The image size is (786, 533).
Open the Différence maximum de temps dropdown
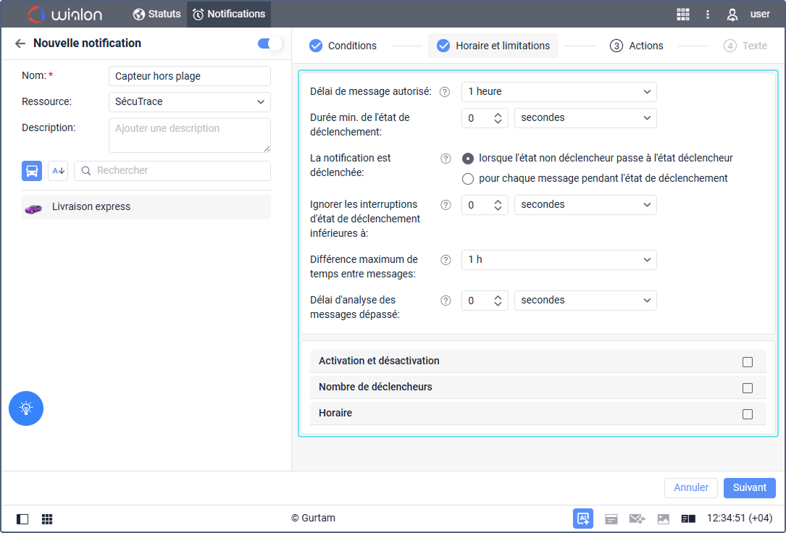click(559, 259)
